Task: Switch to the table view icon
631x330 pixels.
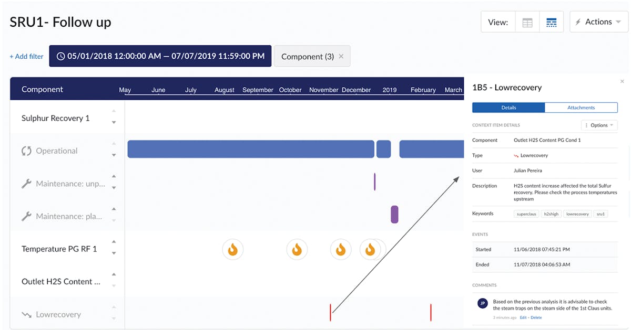Action: tap(527, 23)
